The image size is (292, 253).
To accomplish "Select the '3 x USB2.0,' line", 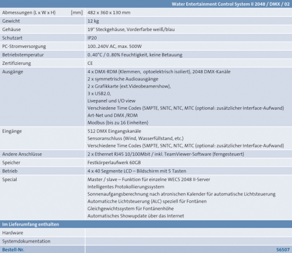I will pyautogui.click(x=99, y=93).
